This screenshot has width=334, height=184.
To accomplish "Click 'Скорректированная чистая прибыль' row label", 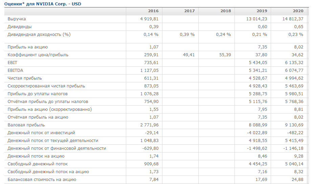I will tap(46, 86).
